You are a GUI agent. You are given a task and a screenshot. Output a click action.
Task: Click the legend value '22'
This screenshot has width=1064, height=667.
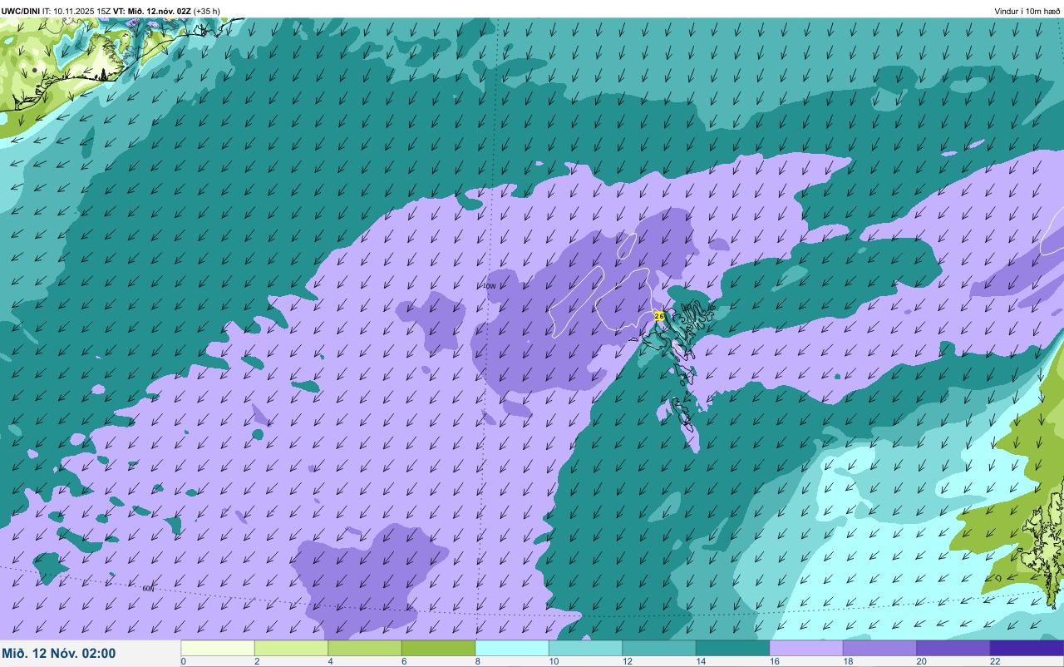994,661
